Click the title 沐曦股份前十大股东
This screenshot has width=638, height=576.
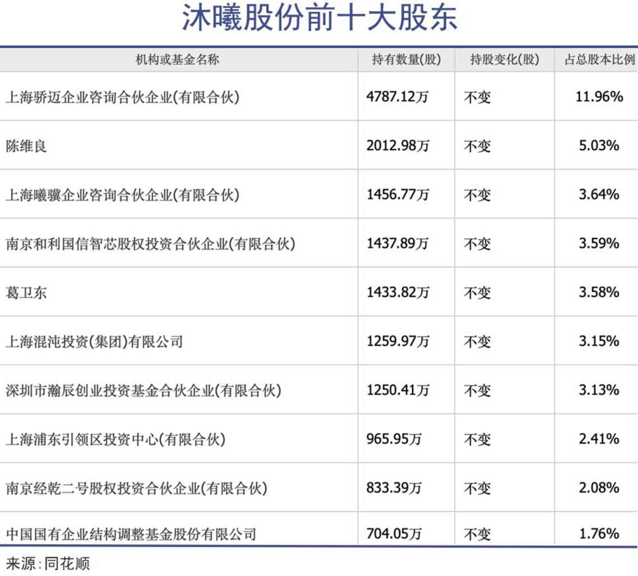pos(319,18)
